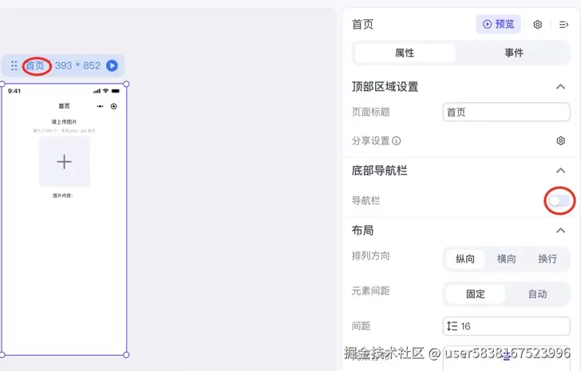The height and width of the screenshot is (371, 581).
Task: Switch to the 事件 tab
Action: point(514,53)
